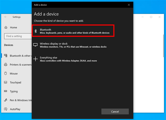Click the AutoPlay icon in sidebar

6,109
